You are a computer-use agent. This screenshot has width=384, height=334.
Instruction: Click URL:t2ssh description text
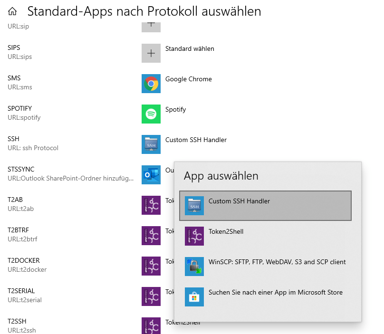tap(21, 330)
